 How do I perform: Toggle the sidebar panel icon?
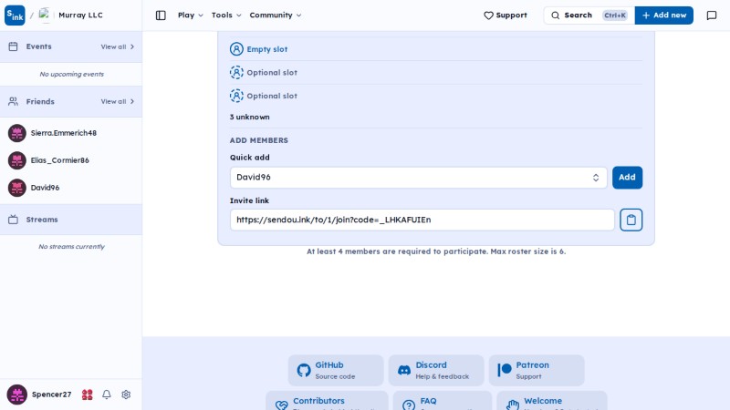[x=161, y=15]
